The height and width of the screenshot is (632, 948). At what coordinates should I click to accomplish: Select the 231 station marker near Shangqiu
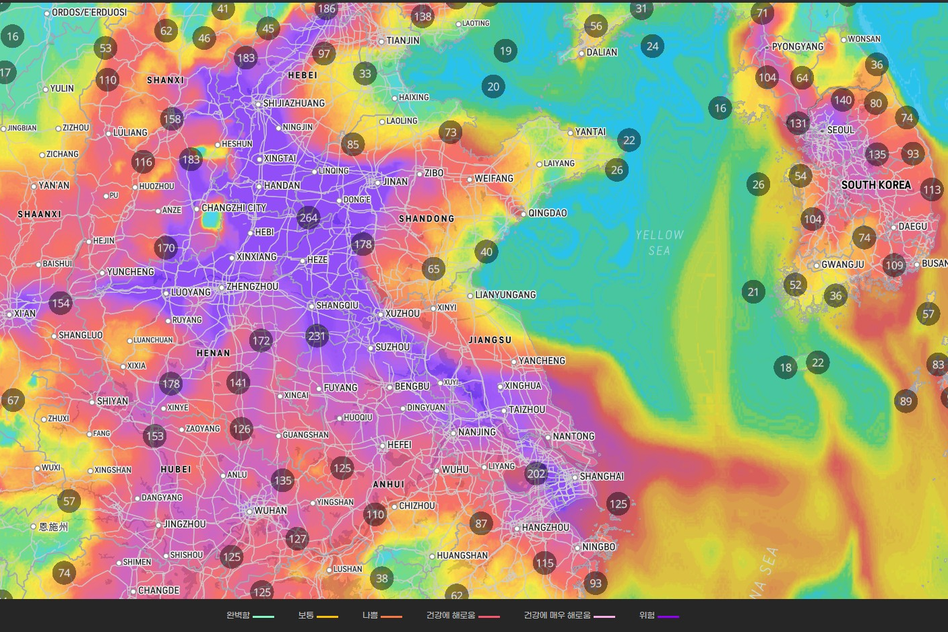pos(317,336)
